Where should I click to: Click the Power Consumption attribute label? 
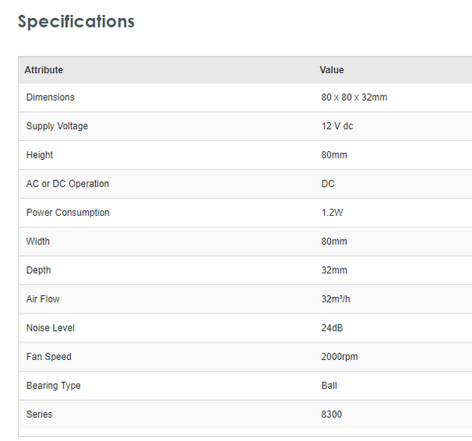point(68,213)
